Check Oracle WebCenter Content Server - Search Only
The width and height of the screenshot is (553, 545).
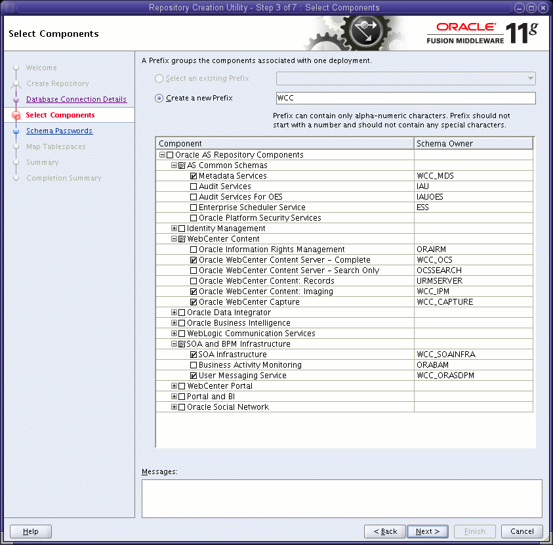pyautogui.click(x=194, y=271)
